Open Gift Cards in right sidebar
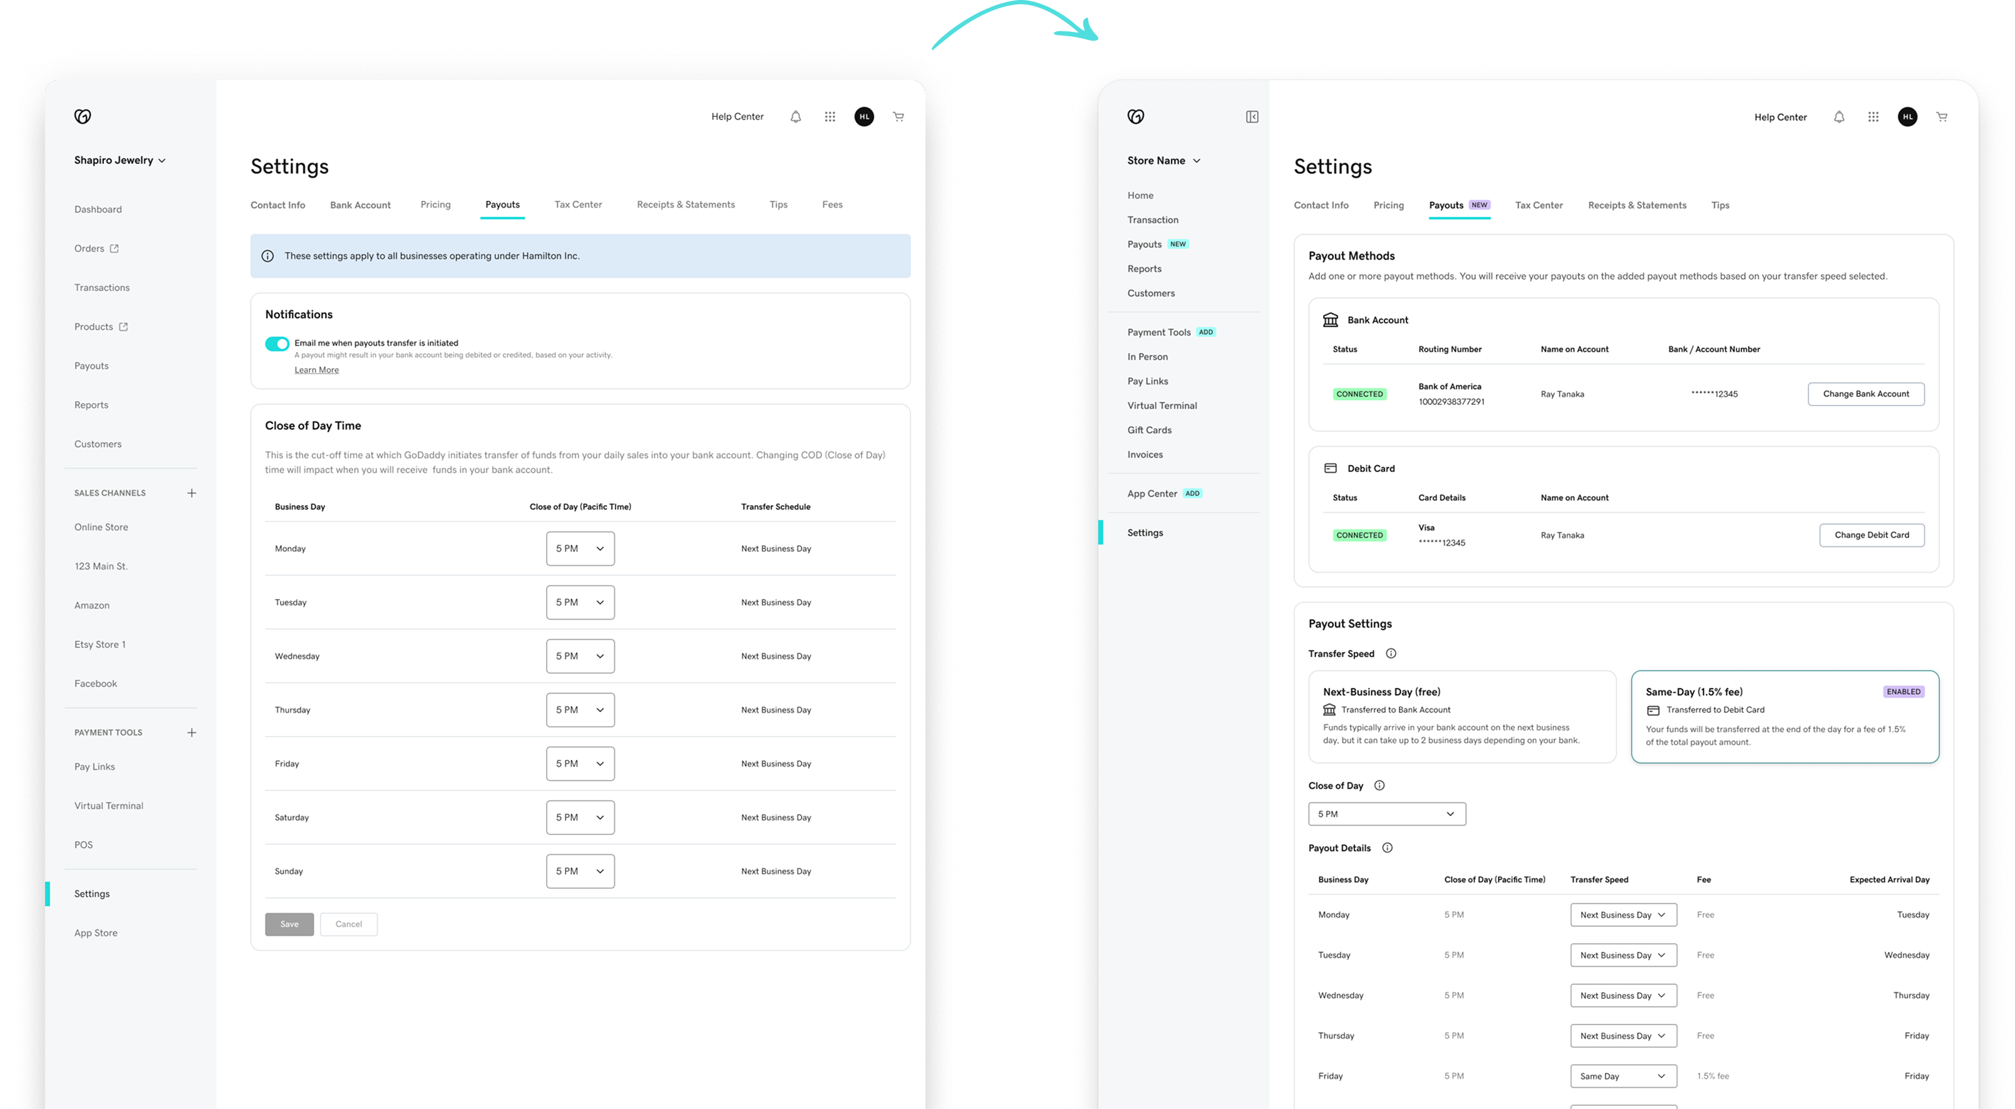2015x1109 pixels. pyautogui.click(x=1149, y=430)
